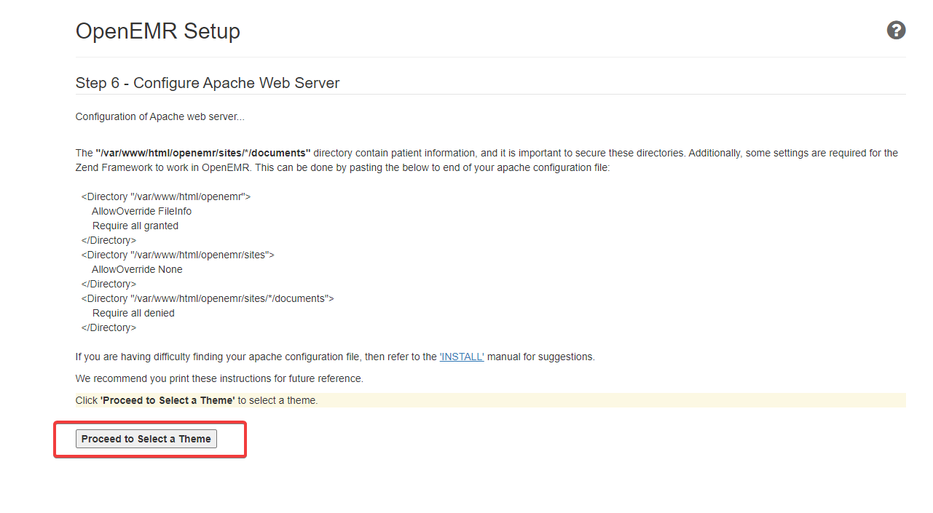
Task: Click the "Require all granted" line
Action: 135,226
